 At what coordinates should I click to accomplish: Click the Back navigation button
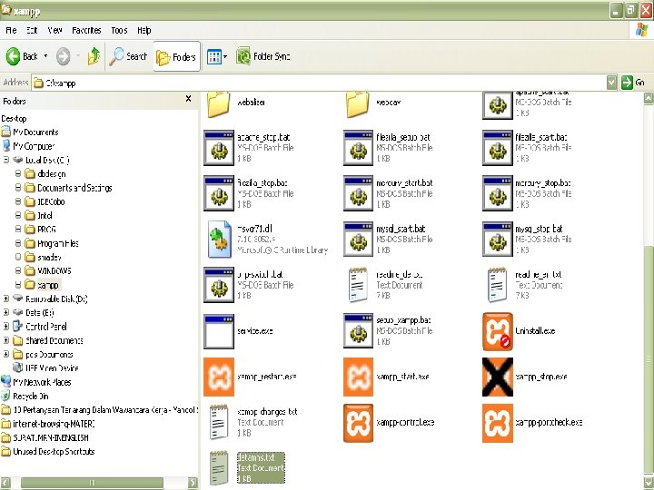tap(22, 56)
